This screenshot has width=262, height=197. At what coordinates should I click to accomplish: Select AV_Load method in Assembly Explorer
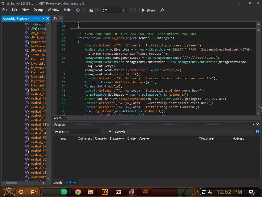click(x=37, y=37)
